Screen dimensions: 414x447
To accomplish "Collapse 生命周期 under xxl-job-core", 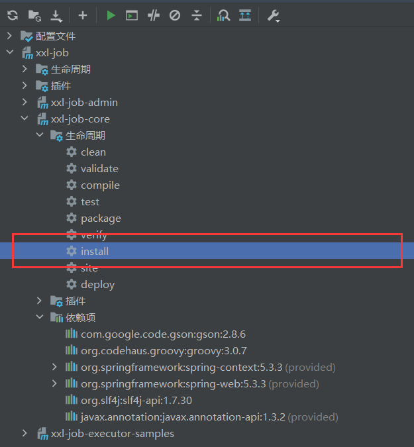I will (x=40, y=135).
